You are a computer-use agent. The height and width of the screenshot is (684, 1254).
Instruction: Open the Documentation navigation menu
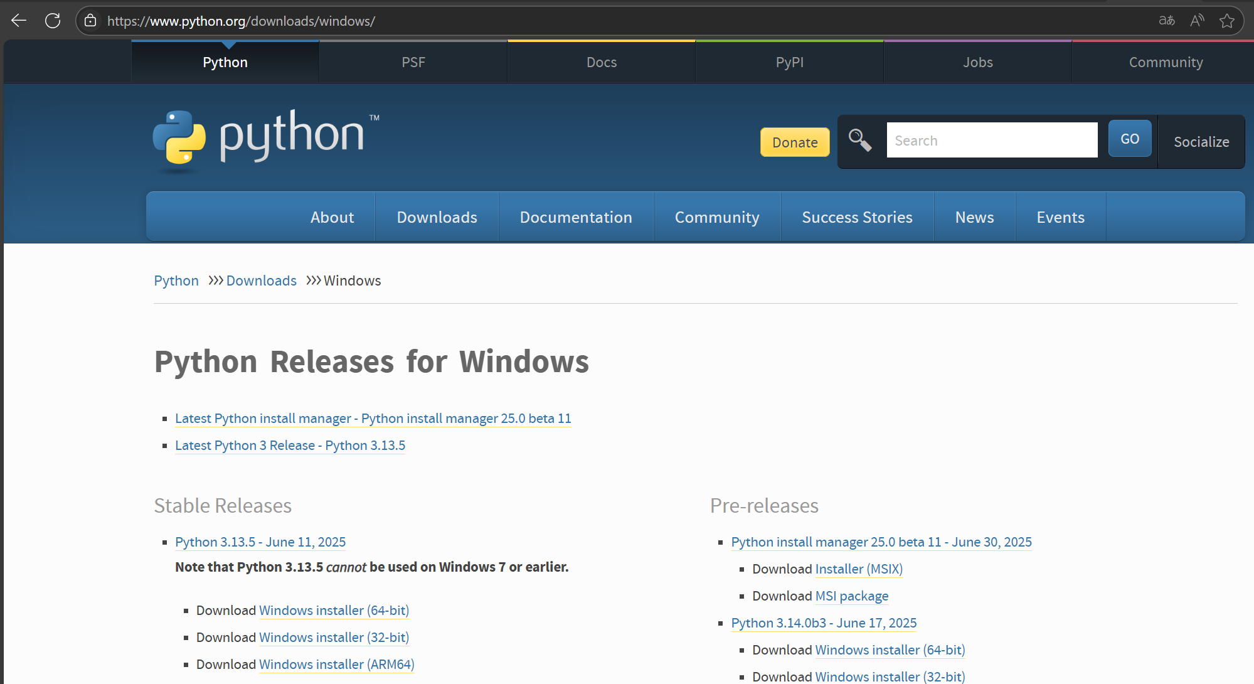[x=575, y=217]
